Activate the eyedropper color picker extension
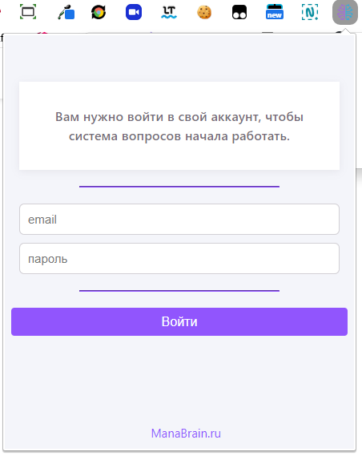This screenshot has height=456, width=362. [66, 13]
